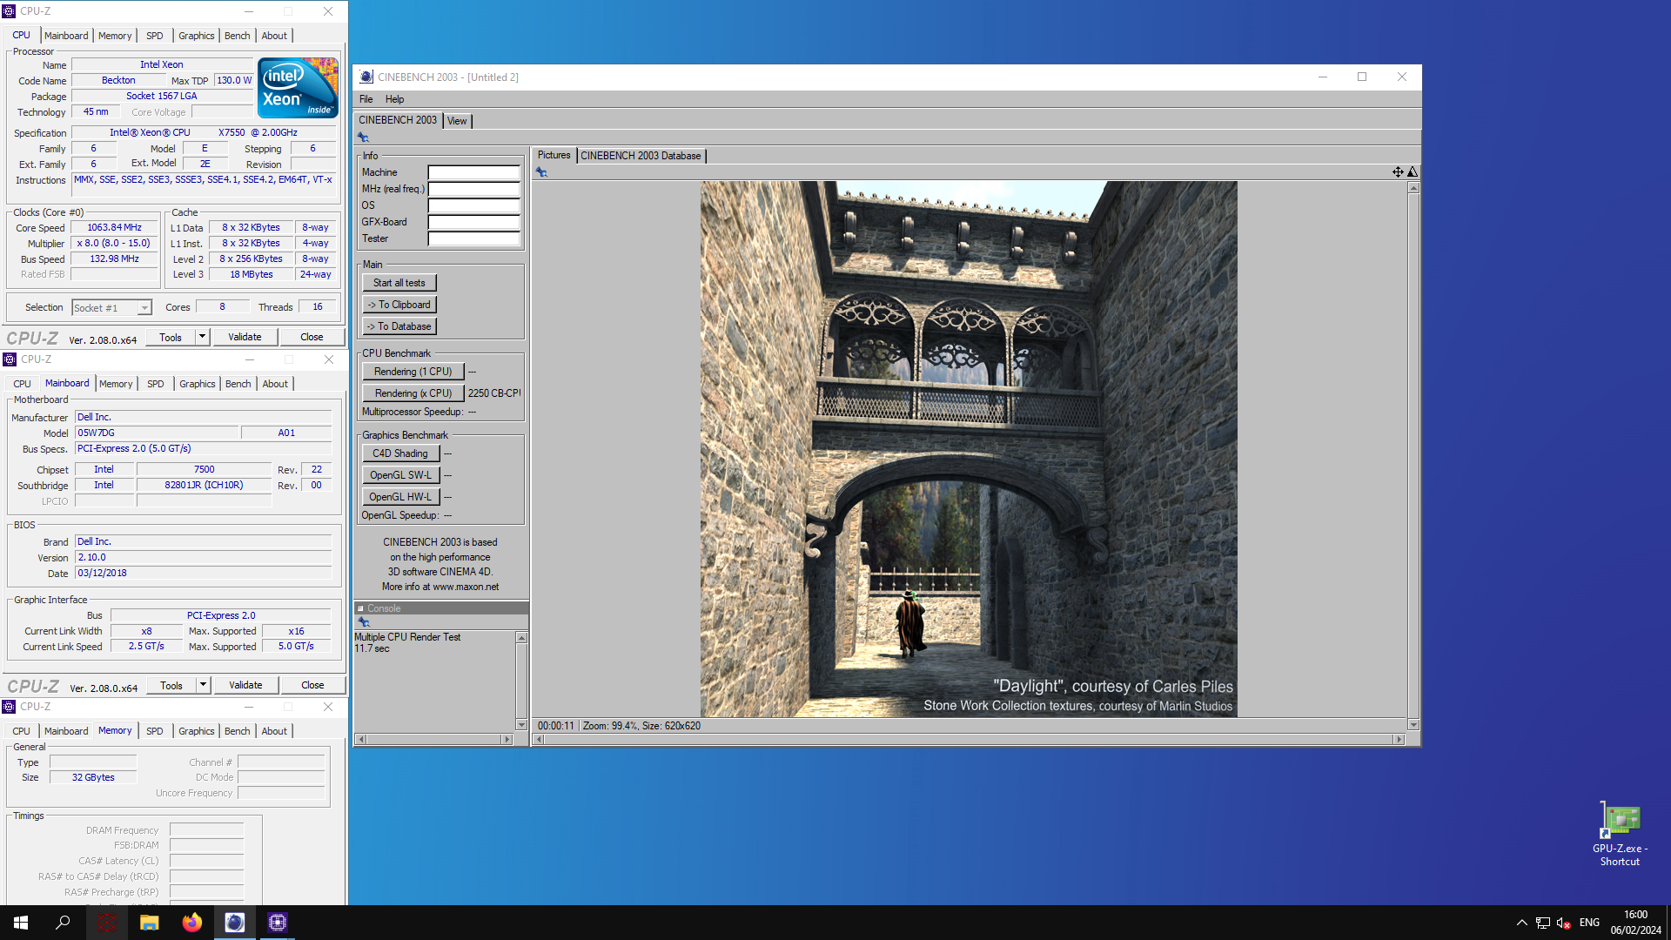Open Tools dropdown arrow in top CPU-Z window
Image resolution: width=1671 pixels, height=940 pixels.
pos(202,337)
